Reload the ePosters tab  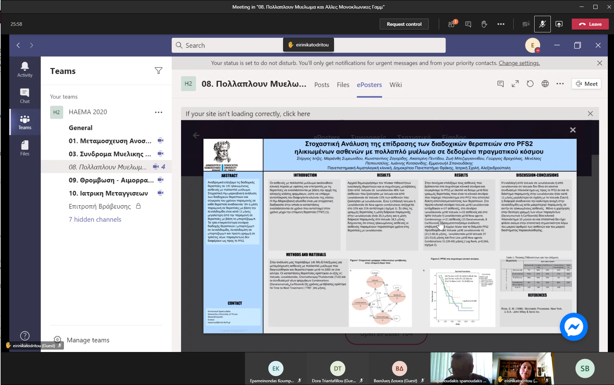click(x=530, y=84)
